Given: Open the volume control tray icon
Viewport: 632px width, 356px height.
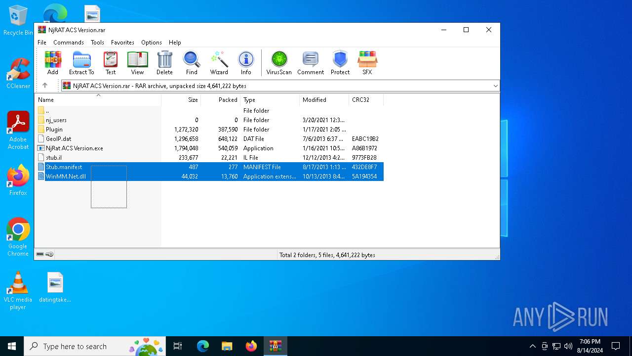Looking at the screenshot, I should [x=568, y=346].
